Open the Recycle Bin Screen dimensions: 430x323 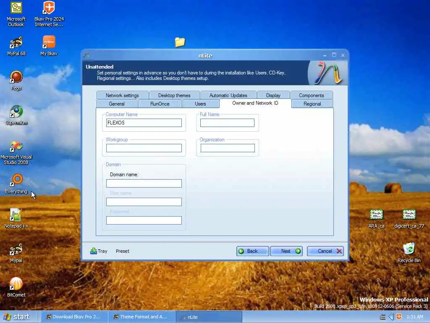(409, 253)
